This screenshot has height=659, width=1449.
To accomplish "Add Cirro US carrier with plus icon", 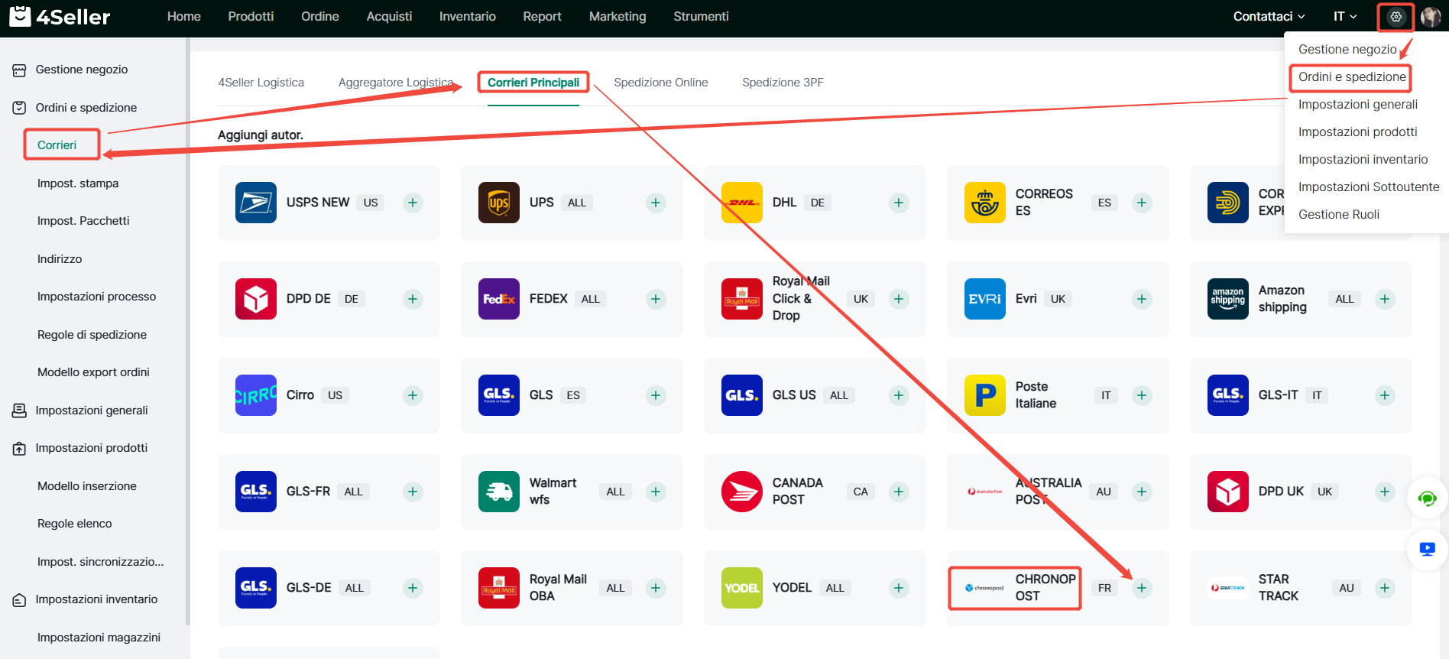I will pos(413,395).
